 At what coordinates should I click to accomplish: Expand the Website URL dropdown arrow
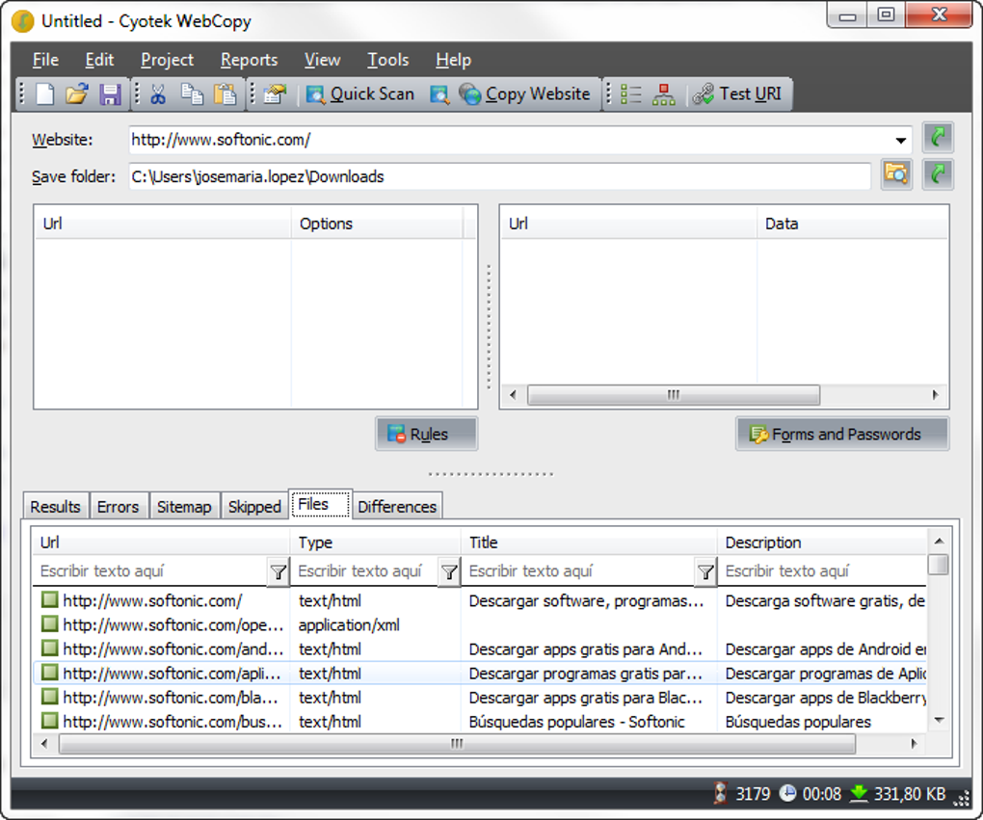[901, 141]
